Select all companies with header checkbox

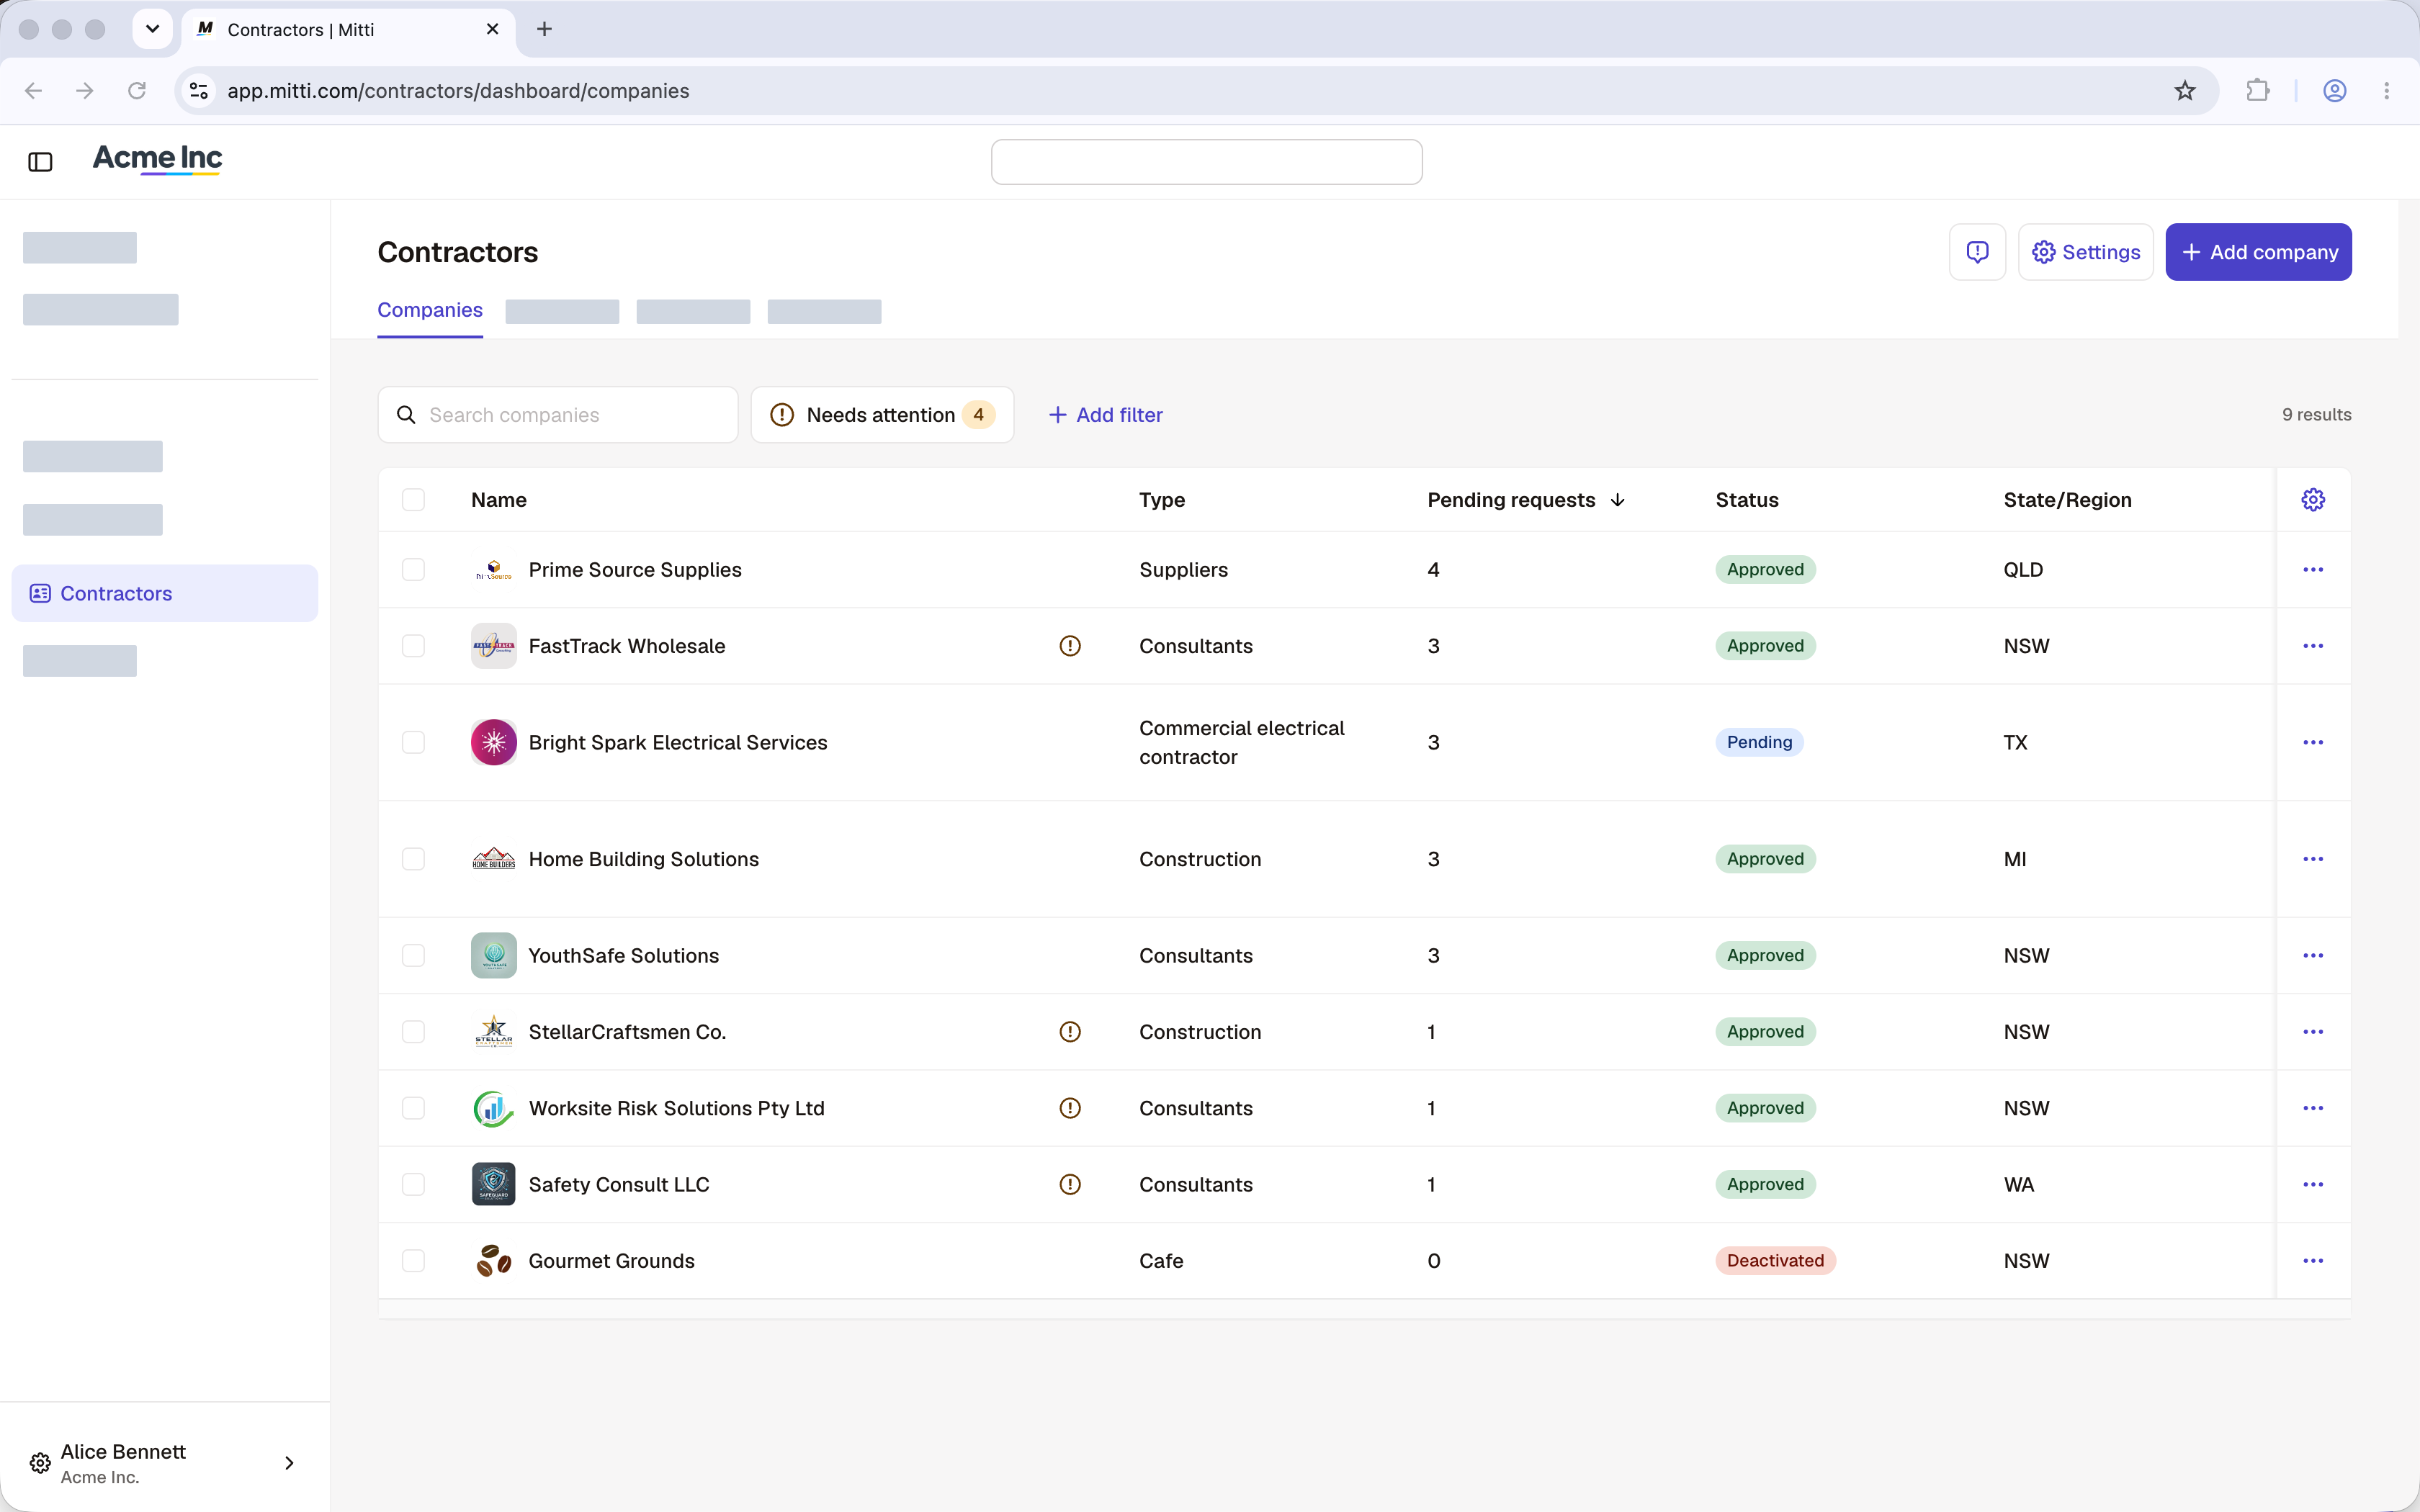click(413, 499)
